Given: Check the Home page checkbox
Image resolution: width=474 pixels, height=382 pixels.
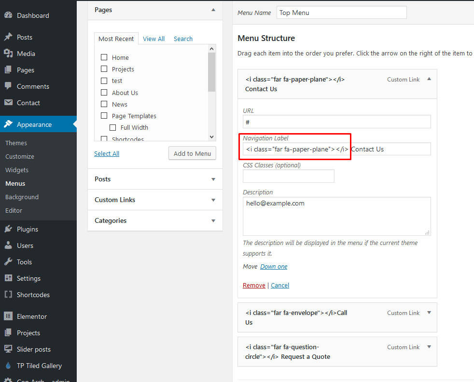Looking at the screenshot, I should coord(104,57).
